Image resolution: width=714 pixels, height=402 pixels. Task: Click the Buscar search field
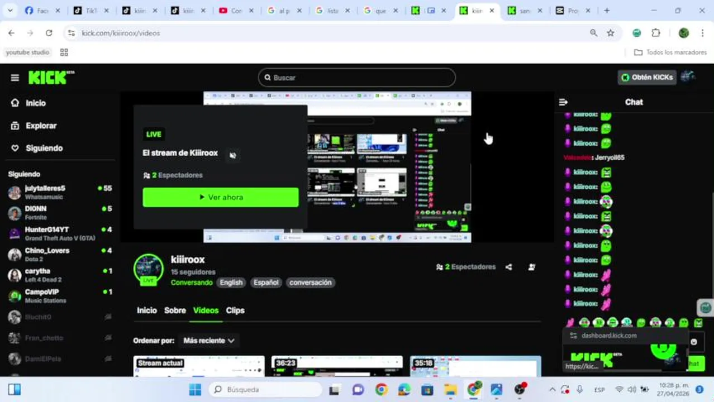click(356, 78)
